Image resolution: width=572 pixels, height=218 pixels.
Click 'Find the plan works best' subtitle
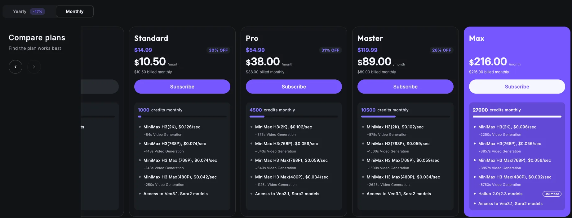(x=35, y=48)
